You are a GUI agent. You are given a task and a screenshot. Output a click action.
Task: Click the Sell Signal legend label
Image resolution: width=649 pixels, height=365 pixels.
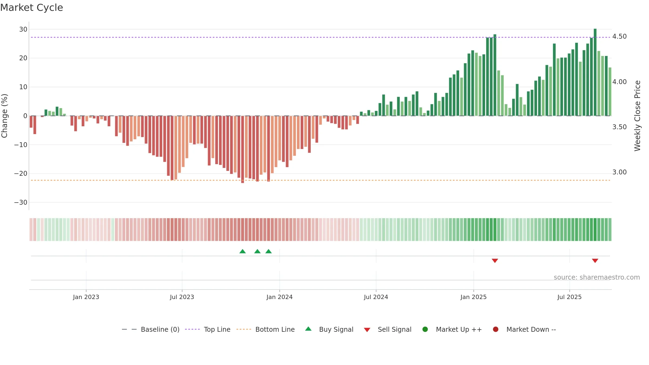[395, 330]
